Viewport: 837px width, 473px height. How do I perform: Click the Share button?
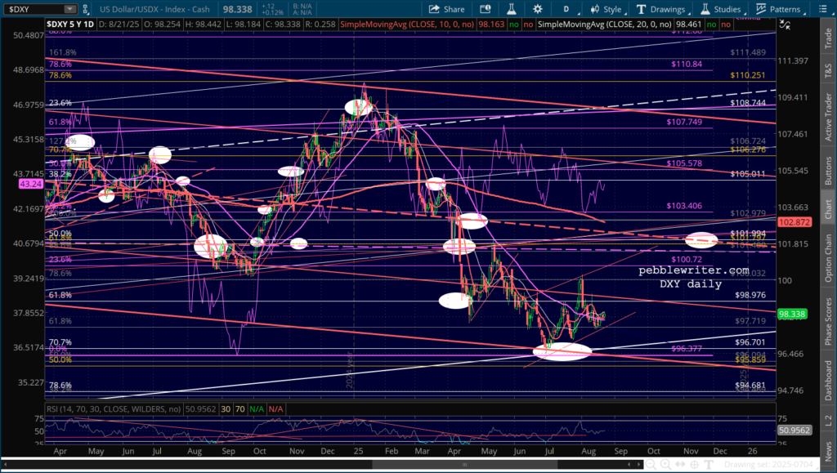click(445, 10)
